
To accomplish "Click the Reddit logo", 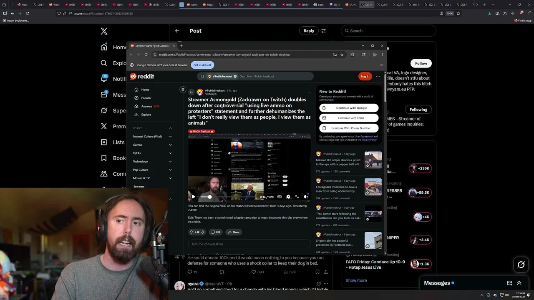I will coord(142,76).
